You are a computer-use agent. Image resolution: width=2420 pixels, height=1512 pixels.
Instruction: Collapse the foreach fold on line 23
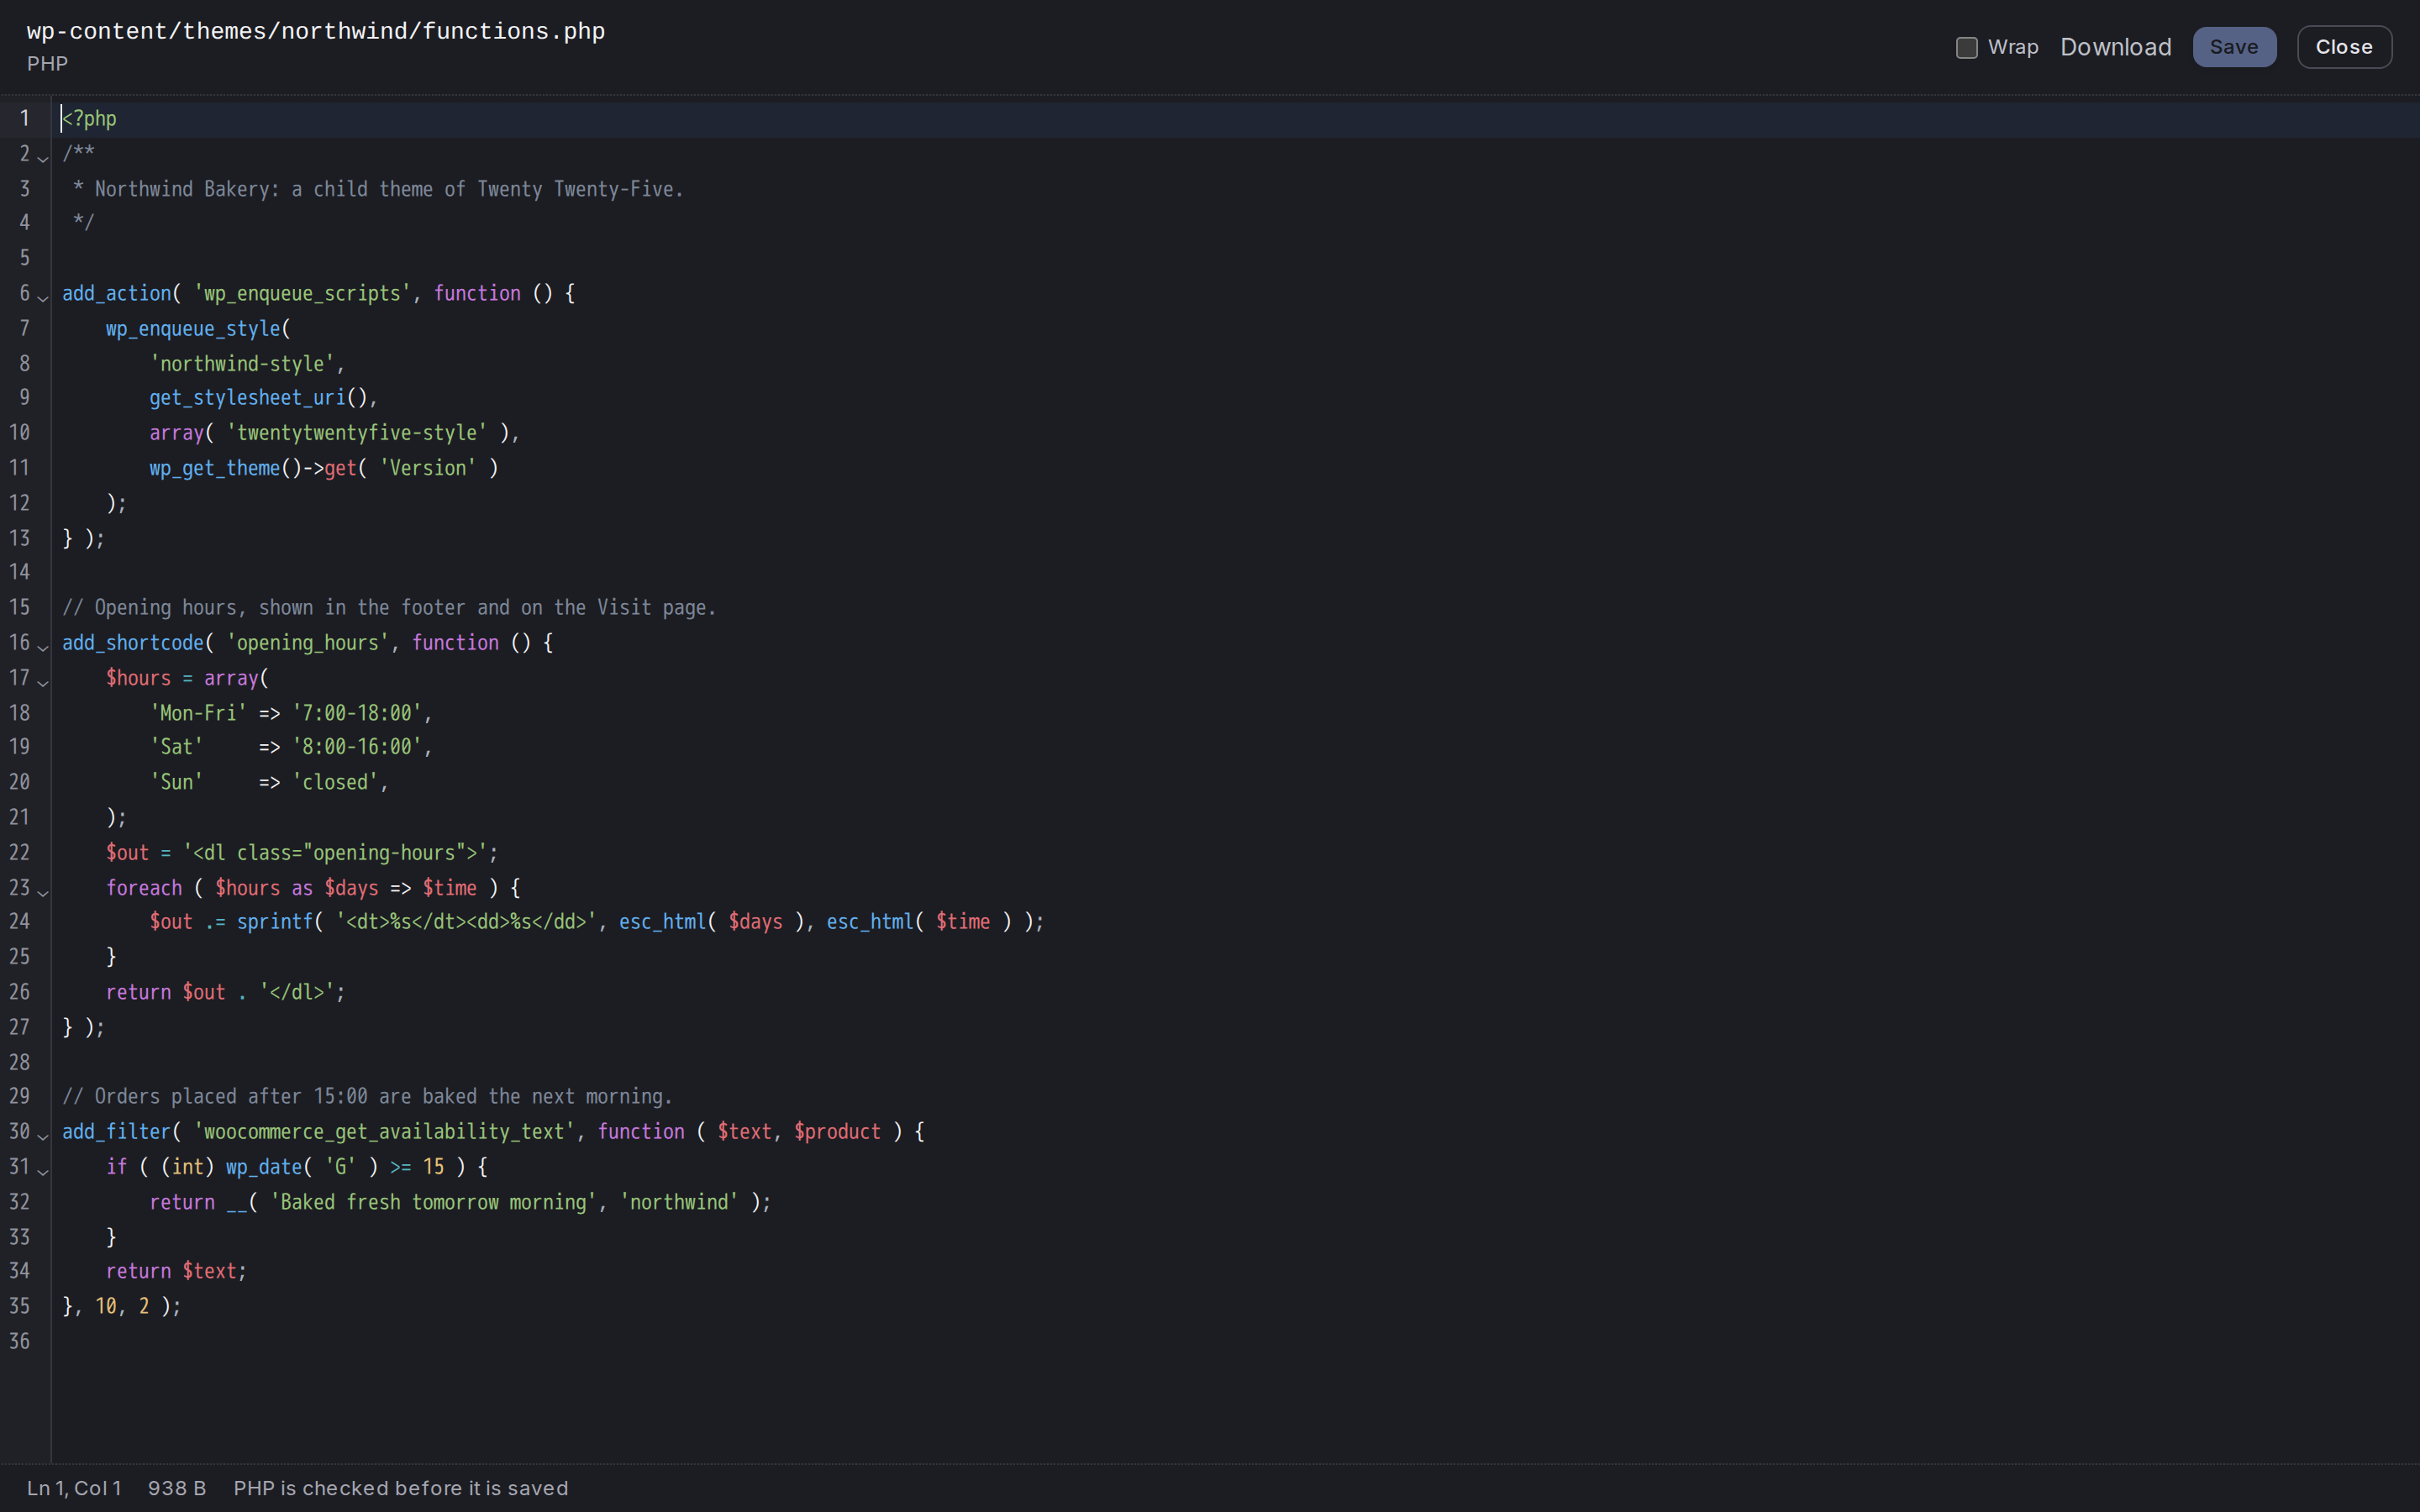pos(43,892)
